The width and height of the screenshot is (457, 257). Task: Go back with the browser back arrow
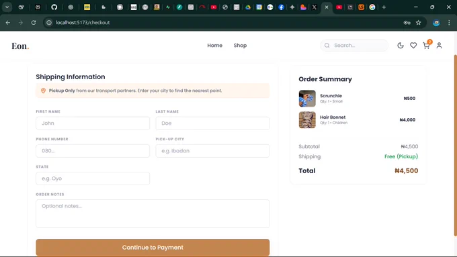point(8,22)
